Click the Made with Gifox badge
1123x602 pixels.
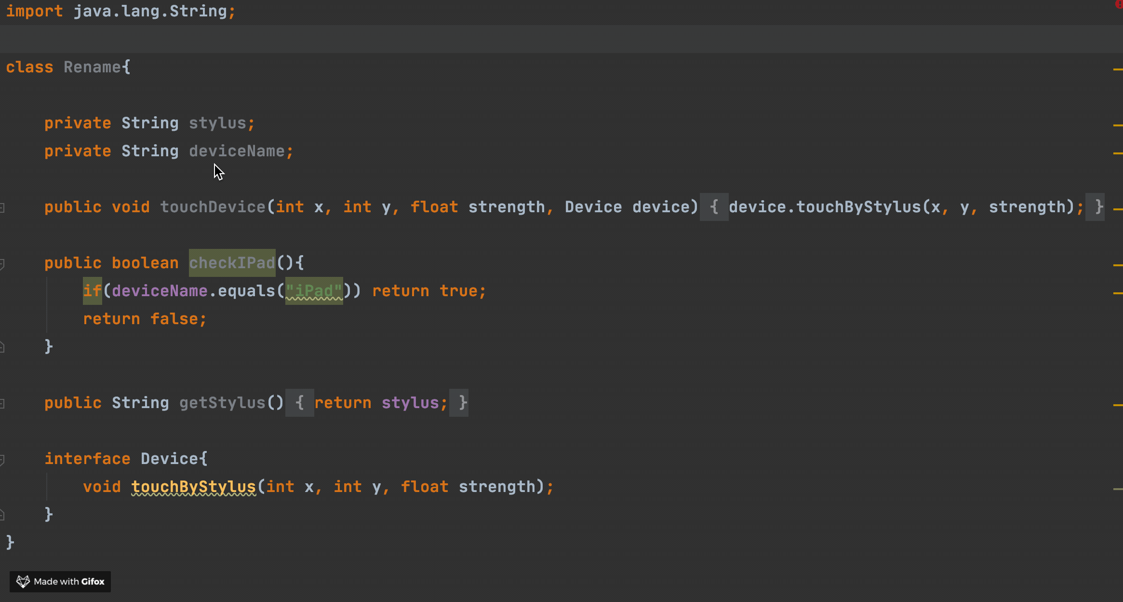click(60, 581)
